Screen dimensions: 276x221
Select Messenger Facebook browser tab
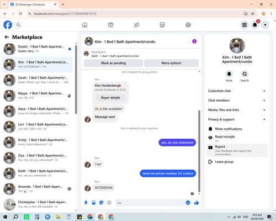pos(34,4)
